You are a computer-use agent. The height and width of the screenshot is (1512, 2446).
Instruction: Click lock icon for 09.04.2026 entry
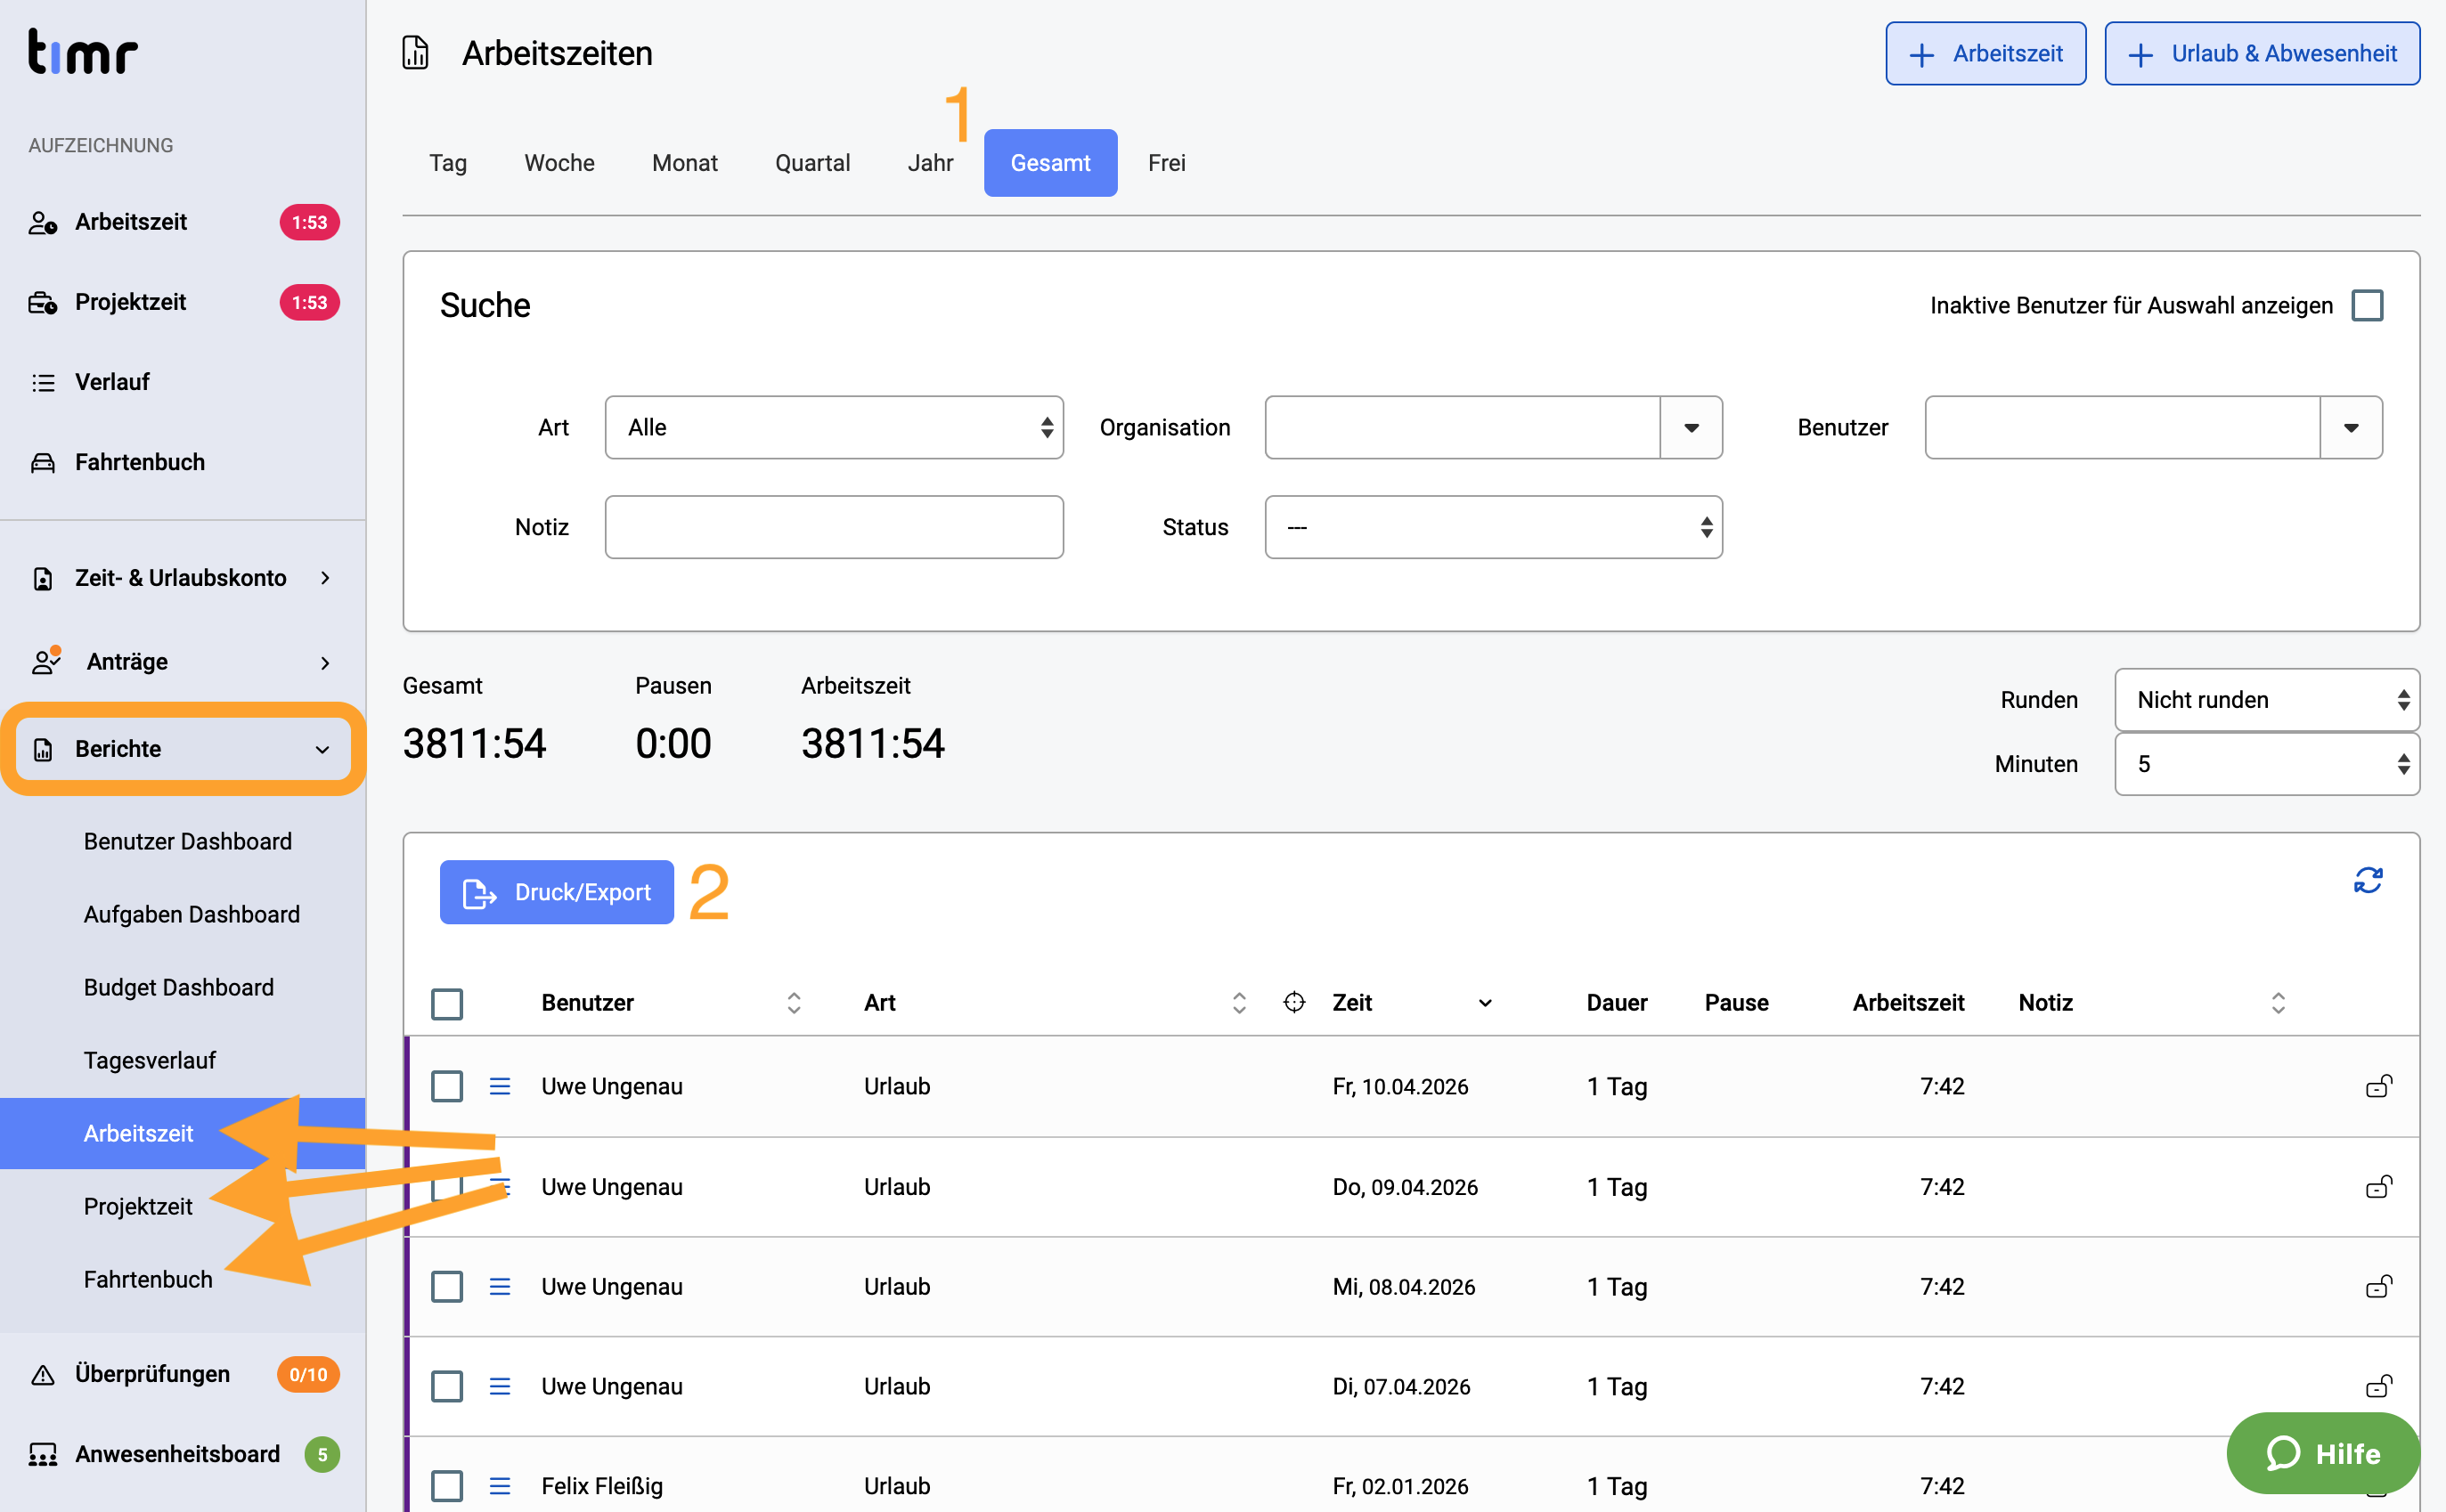(2378, 1186)
